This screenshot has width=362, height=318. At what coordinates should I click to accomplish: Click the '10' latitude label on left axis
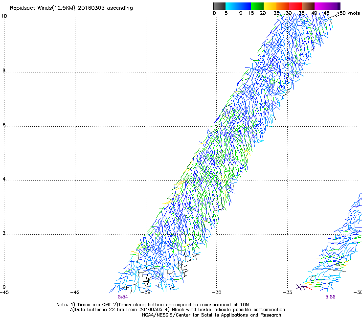[x=4, y=16]
